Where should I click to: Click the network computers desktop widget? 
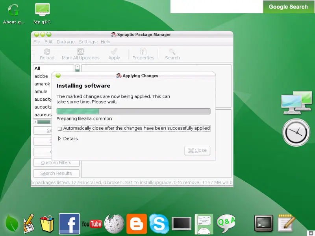296,103
